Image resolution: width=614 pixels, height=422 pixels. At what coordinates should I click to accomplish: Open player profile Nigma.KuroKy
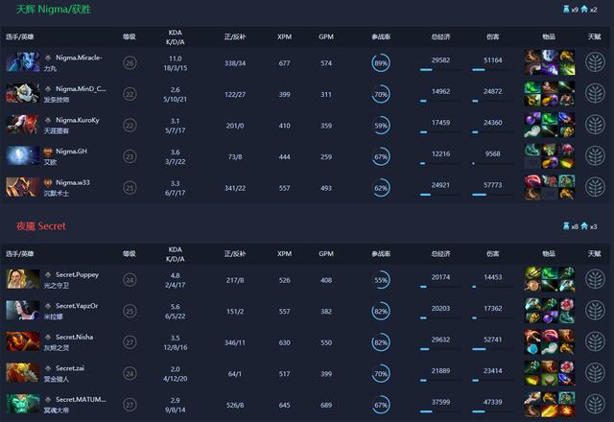pos(77,120)
